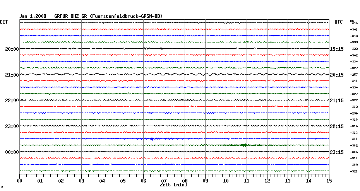360x191 pixels.
Task: Click minute tick label 12
Action: (267, 181)
